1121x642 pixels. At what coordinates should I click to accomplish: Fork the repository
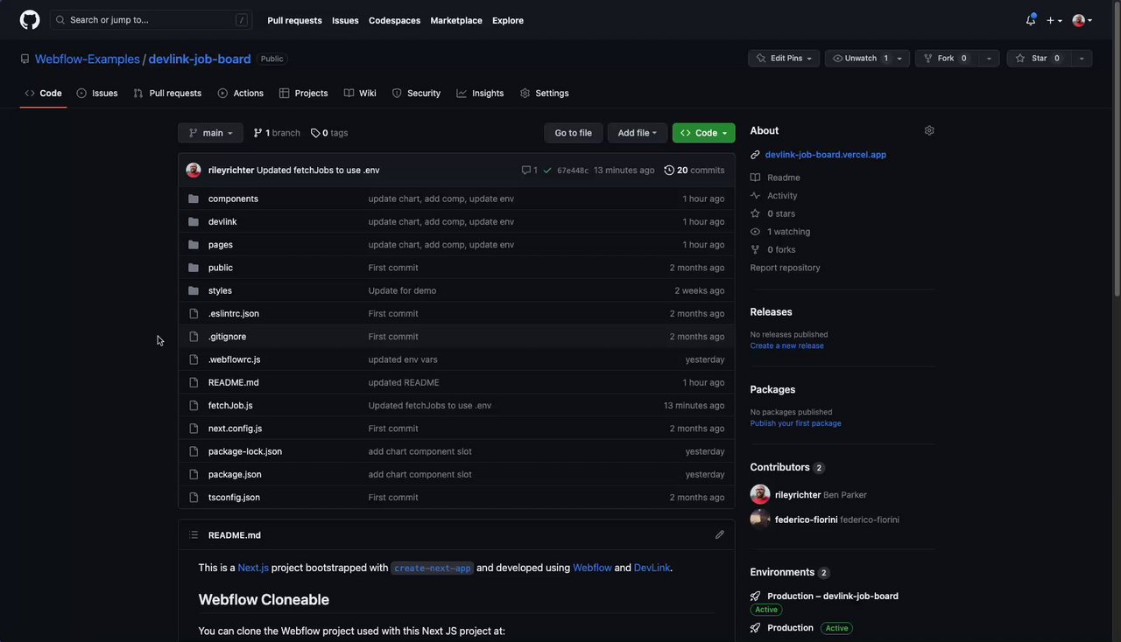point(947,59)
